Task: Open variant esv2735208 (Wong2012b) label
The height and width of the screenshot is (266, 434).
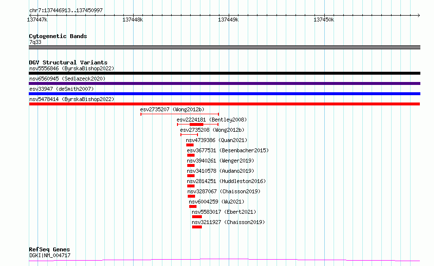Action: click(212, 130)
